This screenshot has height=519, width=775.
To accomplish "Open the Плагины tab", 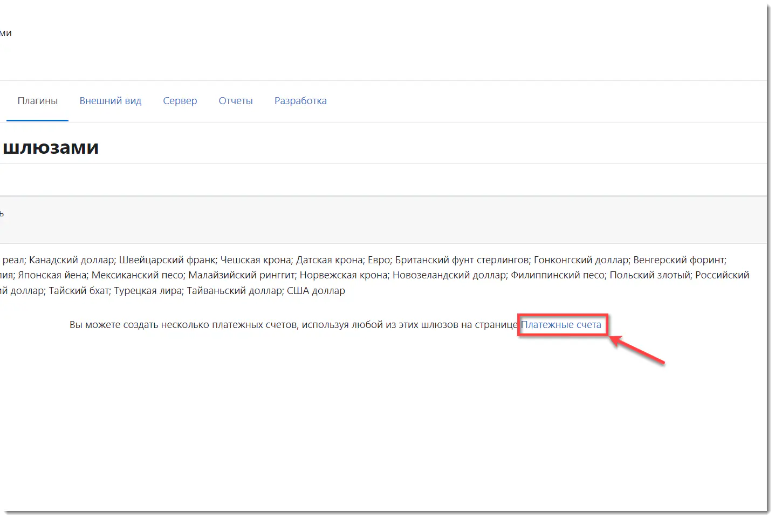I will pyautogui.click(x=37, y=101).
